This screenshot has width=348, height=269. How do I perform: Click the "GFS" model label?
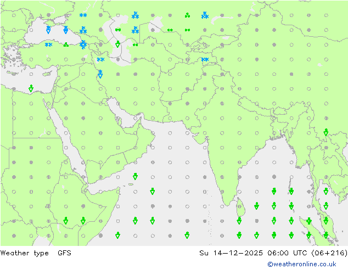tap(64, 253)
